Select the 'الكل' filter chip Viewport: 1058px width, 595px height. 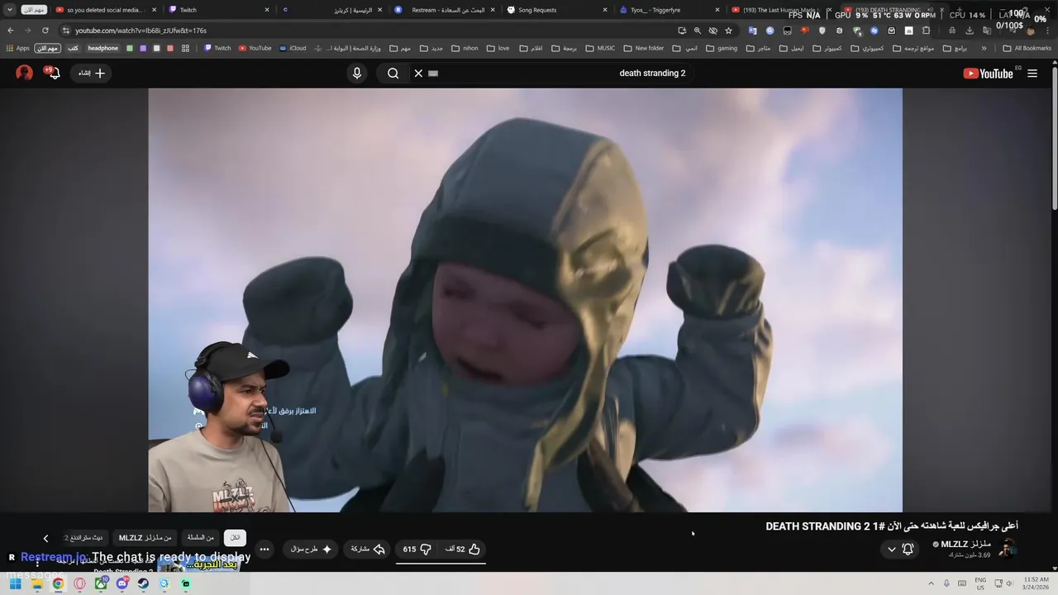click(235, 538)
